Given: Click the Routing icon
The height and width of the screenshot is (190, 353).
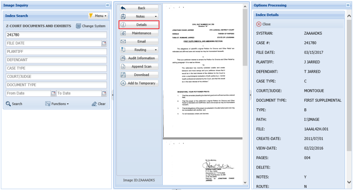Looking at the screenshot, I should click(x=123, y=50).
